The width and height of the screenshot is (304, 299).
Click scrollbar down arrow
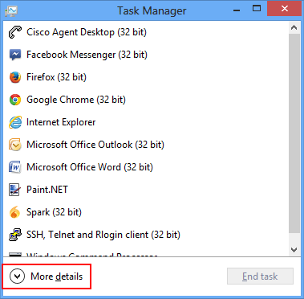[x=294, y=250]
